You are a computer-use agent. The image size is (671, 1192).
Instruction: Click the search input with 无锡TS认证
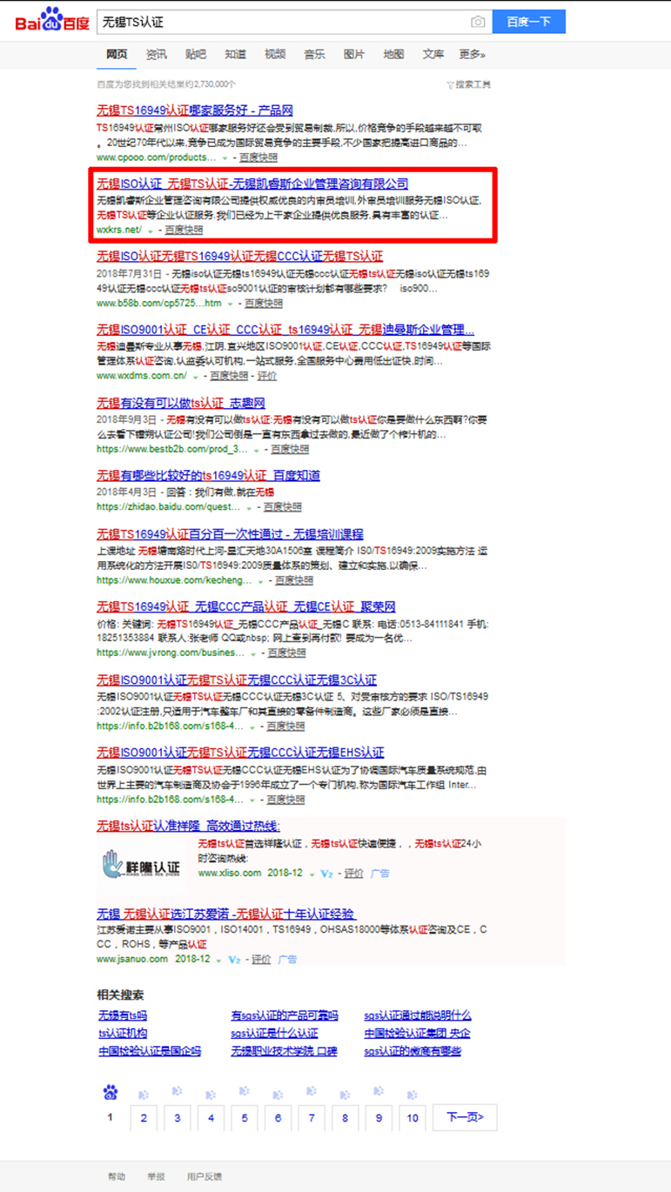pyautogui.click(x=278, y=22)
